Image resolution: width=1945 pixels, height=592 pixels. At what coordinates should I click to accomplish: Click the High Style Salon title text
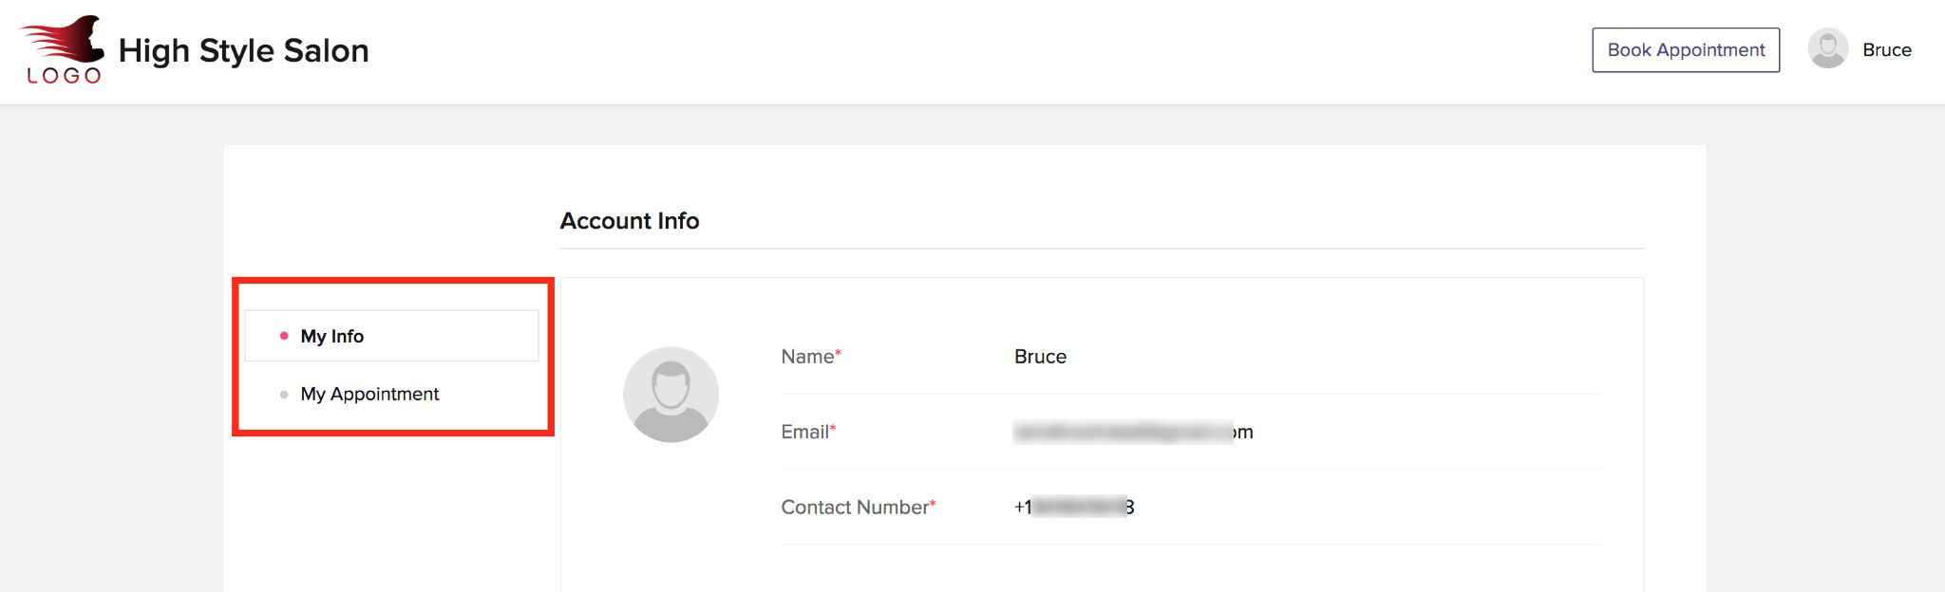point(243,50)
